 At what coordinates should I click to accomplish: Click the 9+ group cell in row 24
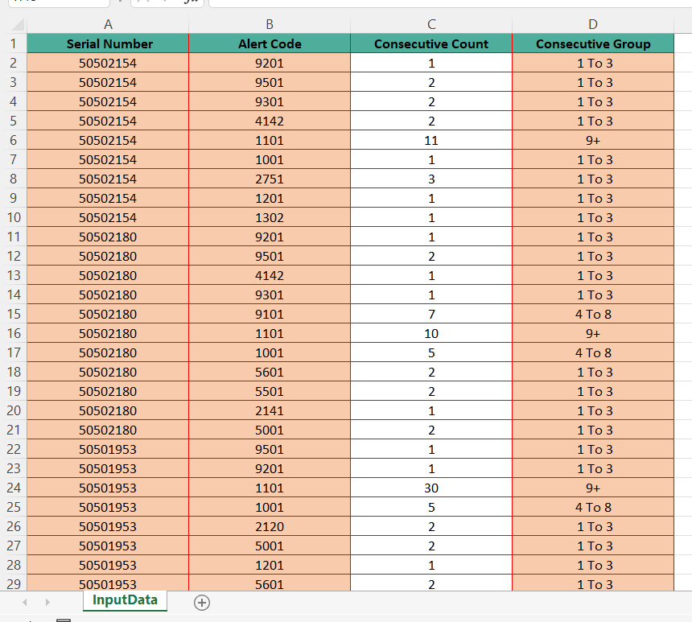(593, 488)
